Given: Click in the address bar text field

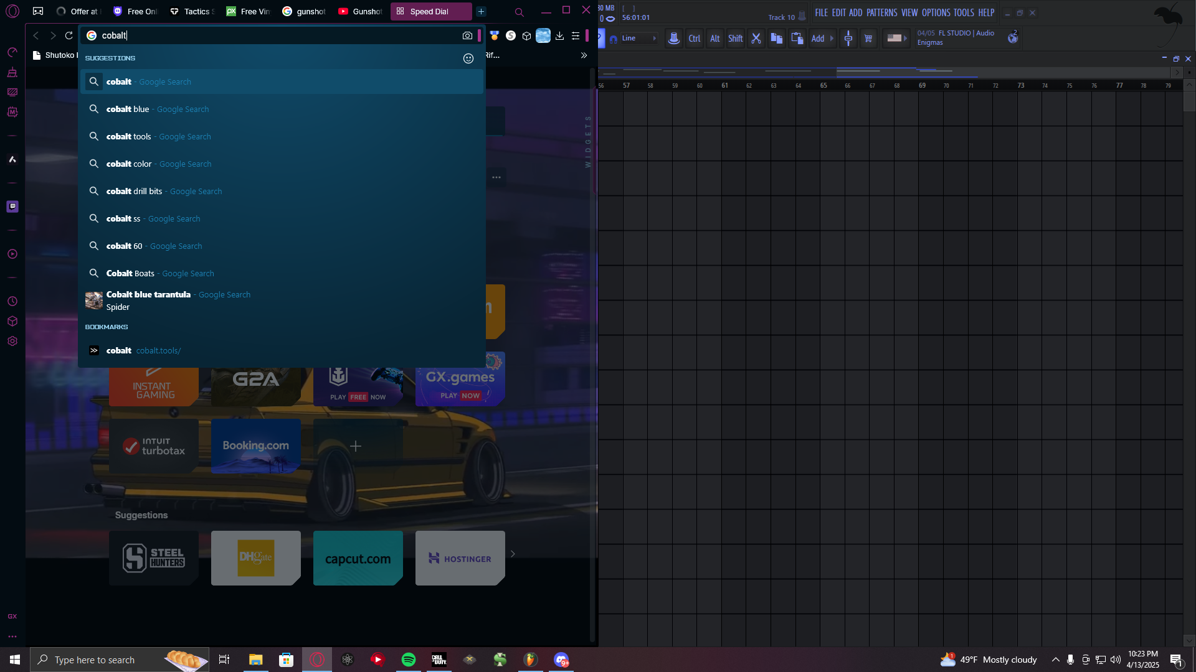Looking at the screenshot, I should tap(280, 36).
